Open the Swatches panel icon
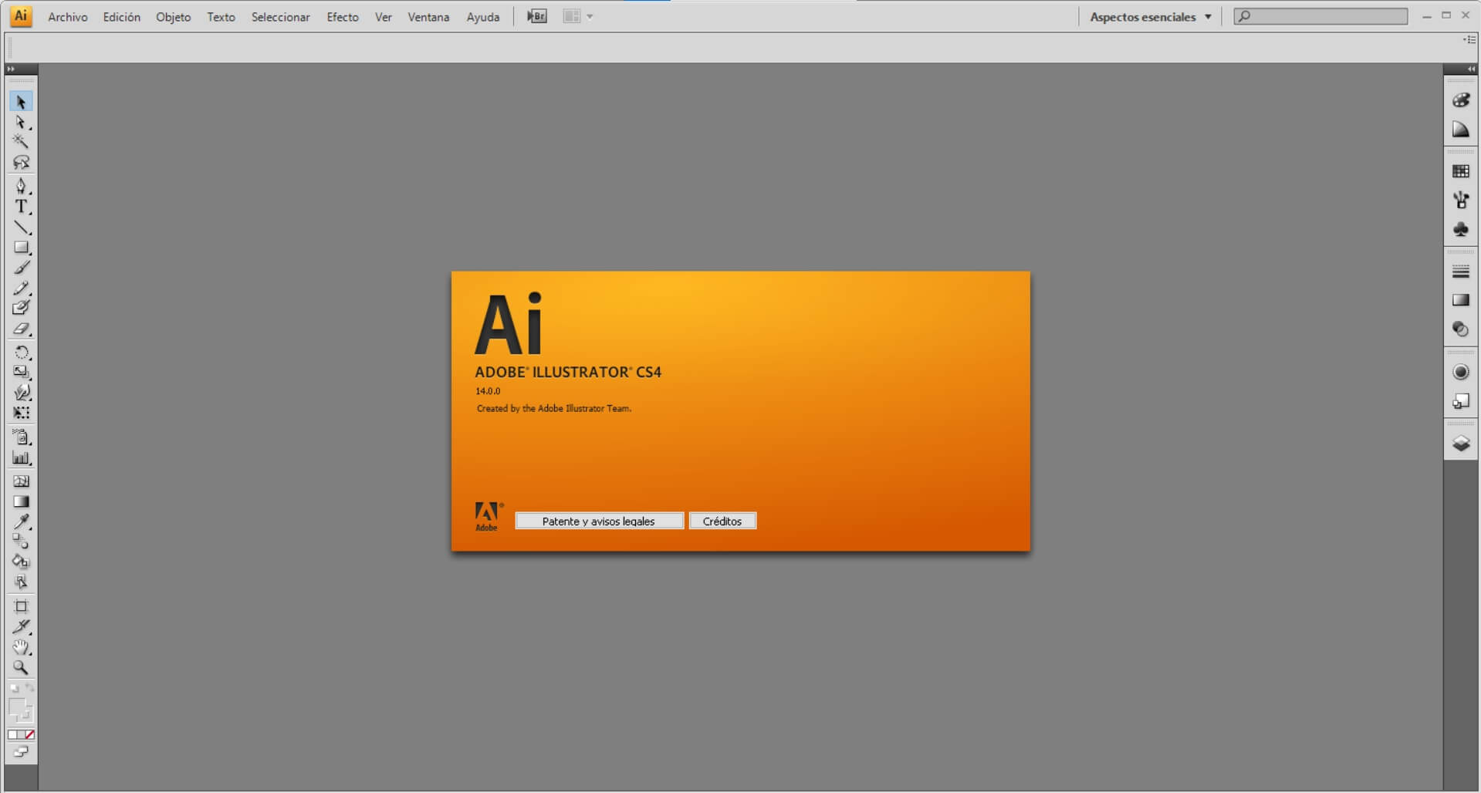The image size is (1481, 793). [1460, 171]
